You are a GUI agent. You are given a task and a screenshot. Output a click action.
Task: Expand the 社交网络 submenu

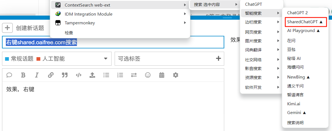coord(261,60)
